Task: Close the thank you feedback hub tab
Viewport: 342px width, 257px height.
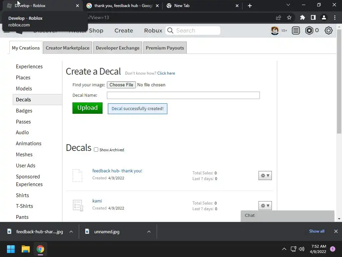Action: coord(157,6)
